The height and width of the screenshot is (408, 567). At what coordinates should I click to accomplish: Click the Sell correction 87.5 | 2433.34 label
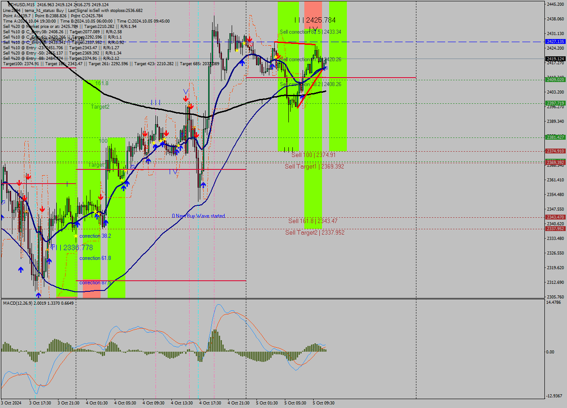[311, 32]
